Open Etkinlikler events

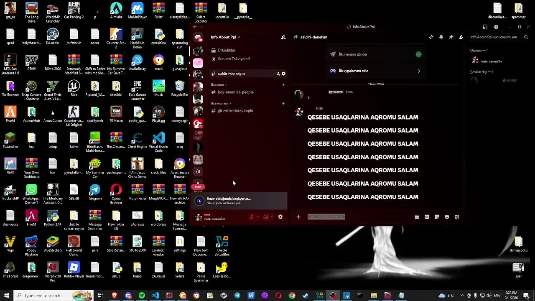pyautogui.click(x=248, y=50)
